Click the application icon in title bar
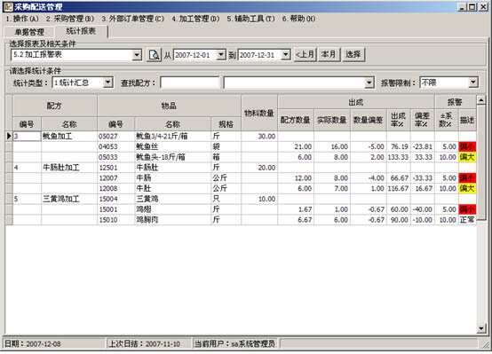Viewport: 492px width, 354px height. (x=8, y=6)
